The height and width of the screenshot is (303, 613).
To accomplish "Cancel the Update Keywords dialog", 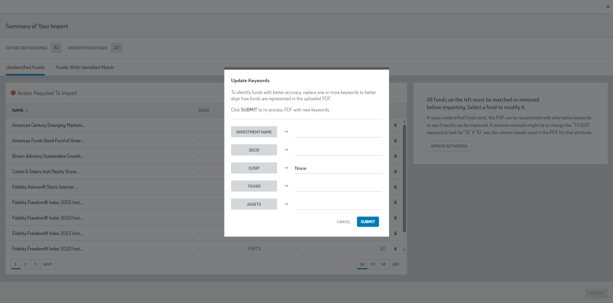I will (343, 222).
